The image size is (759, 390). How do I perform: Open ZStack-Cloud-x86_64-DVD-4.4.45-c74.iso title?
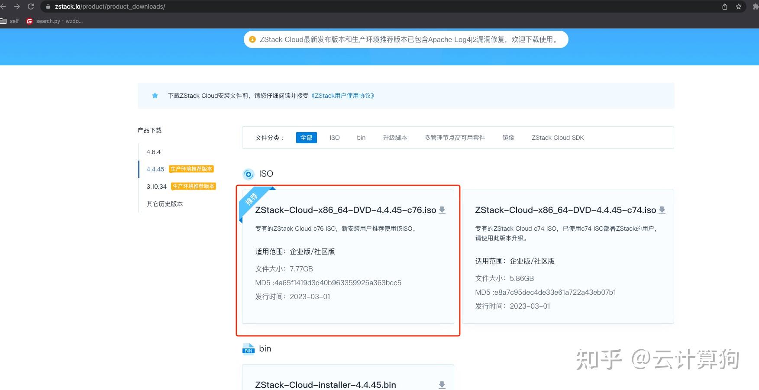[565, 210]
